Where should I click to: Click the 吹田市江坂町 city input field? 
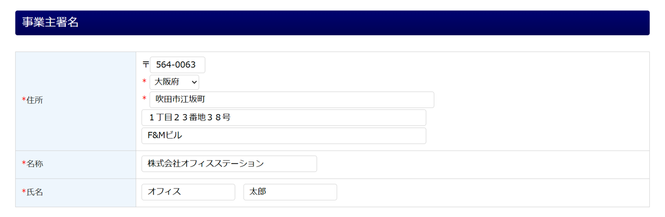click(x=291, y=100)
